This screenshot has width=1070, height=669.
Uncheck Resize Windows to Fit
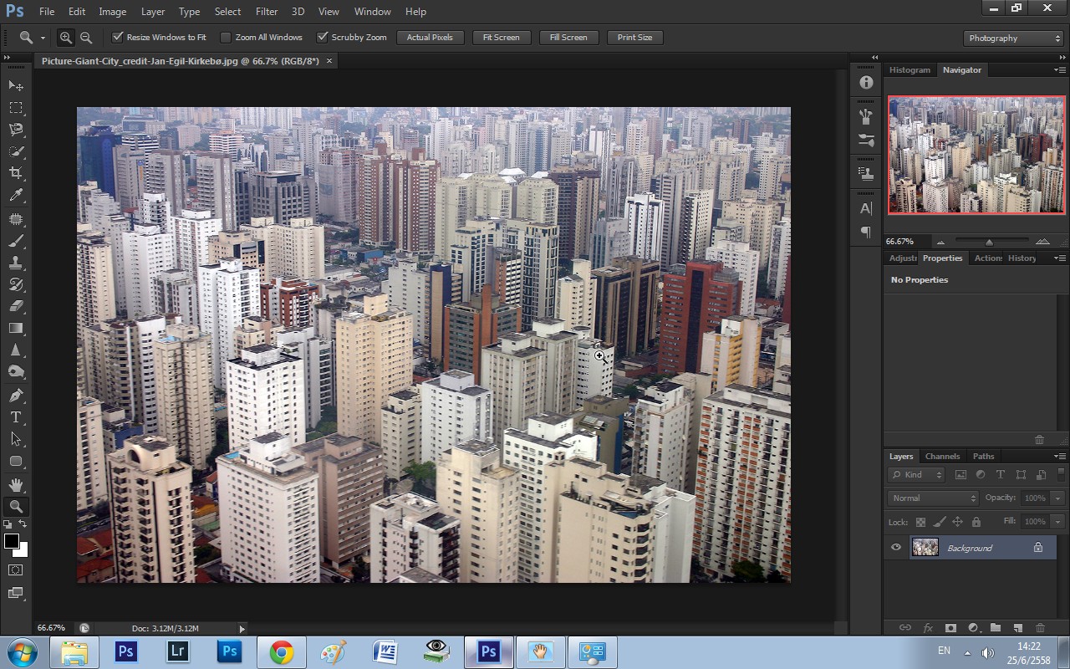point(118,37)
